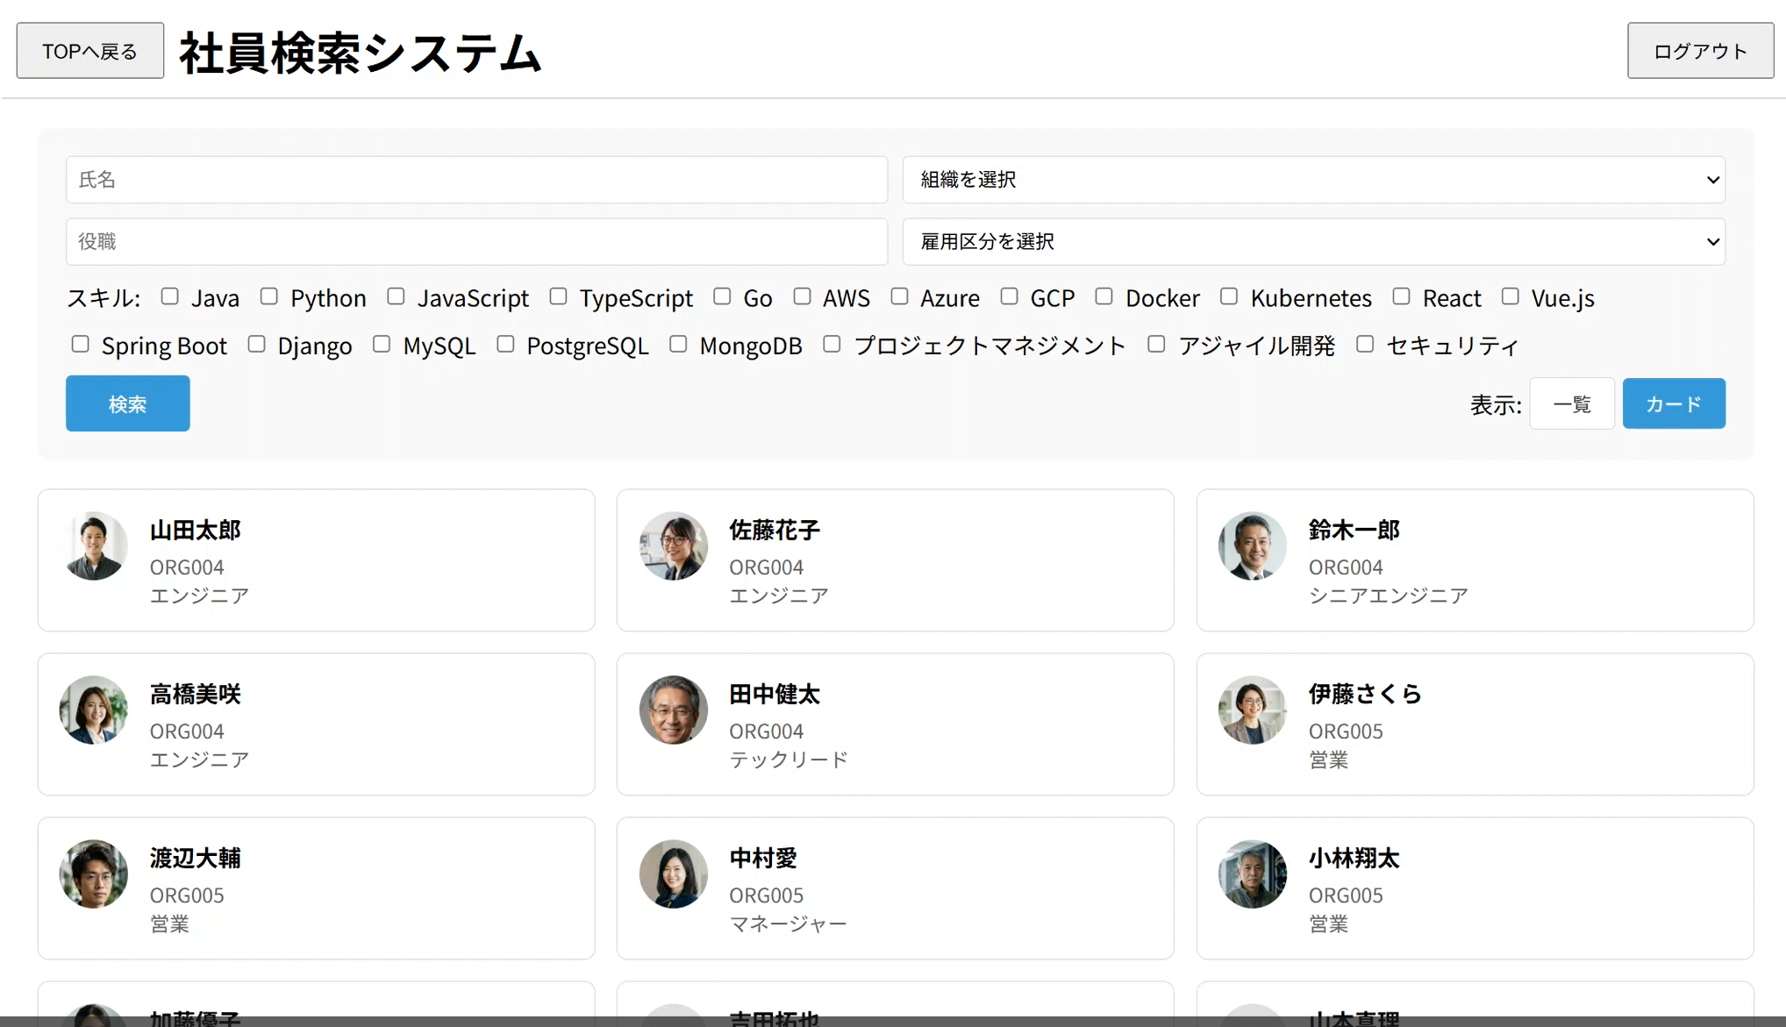
Task: Go back with TOPへ戻る button
Action: coord(90,51)
